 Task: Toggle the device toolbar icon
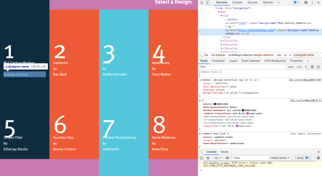tap(208, 3)
